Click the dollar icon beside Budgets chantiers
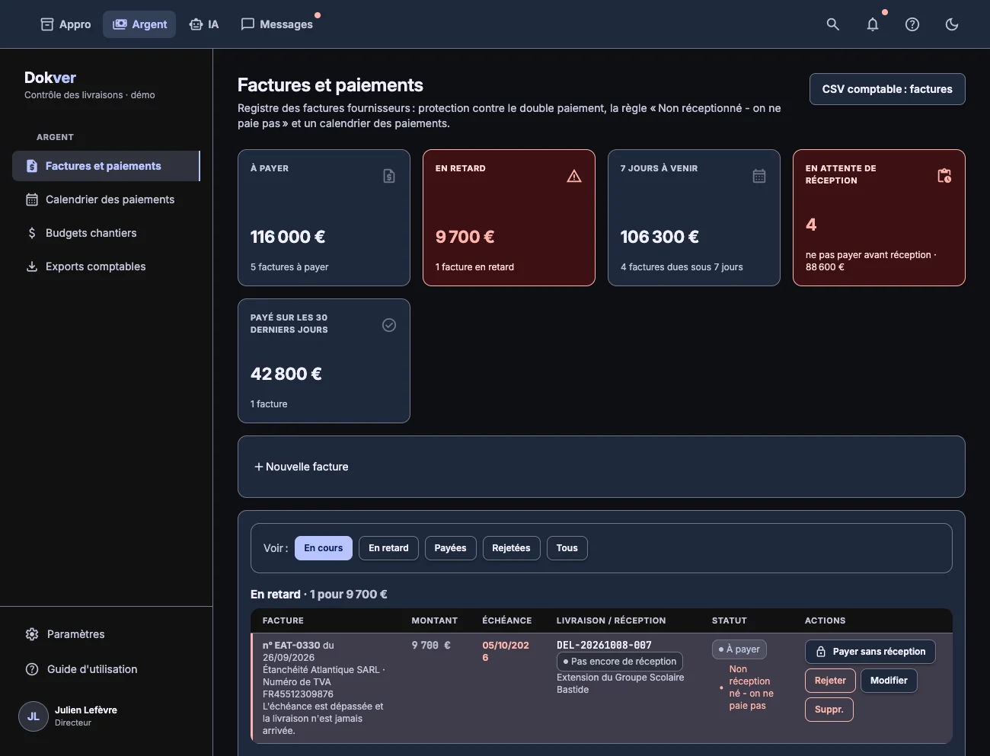Screen dimensions: 990x756 32,233
